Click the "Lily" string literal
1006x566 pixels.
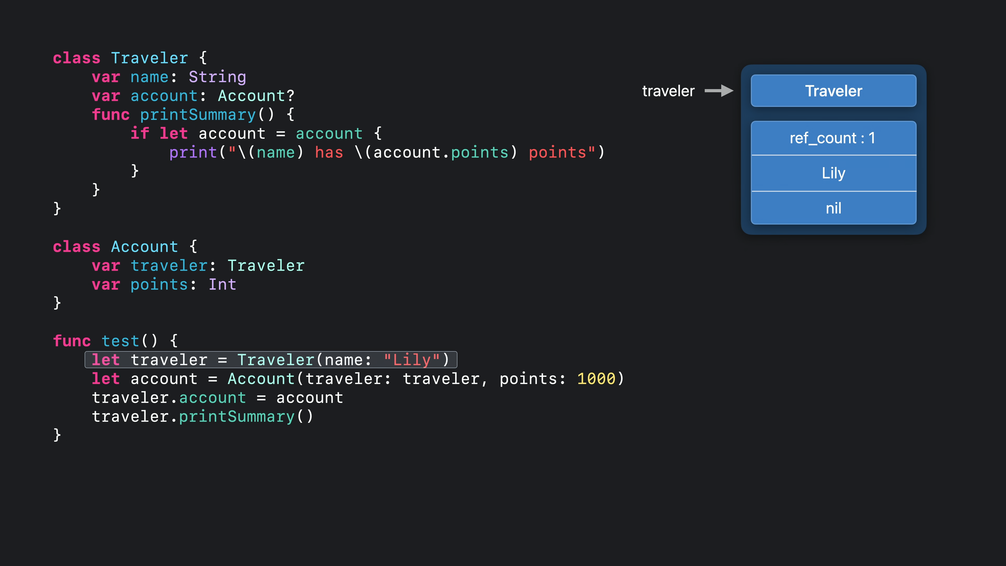412,360
